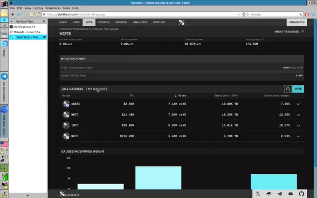Screen dimensions: 317x198
Task: Open the ABOUT YB GAUGES link
Action: [289, 32]
